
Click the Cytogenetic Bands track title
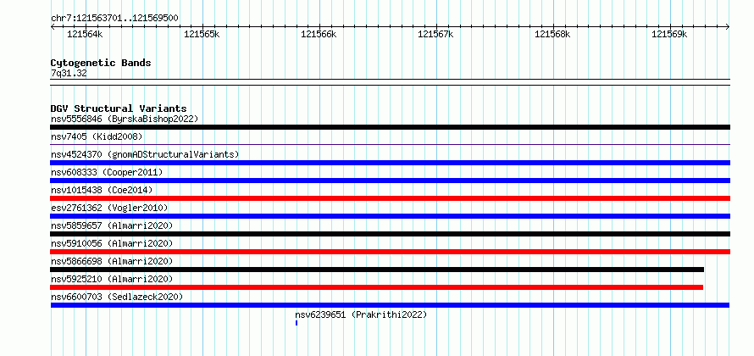pos(101,63)
